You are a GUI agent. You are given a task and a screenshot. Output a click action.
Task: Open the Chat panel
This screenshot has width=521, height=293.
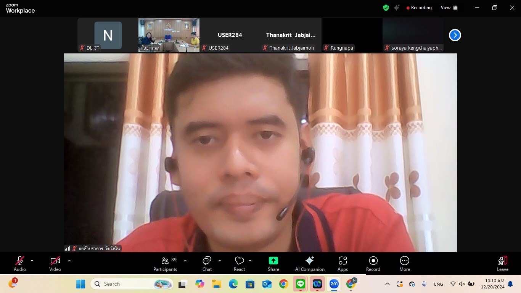click(x=207, y=264)
